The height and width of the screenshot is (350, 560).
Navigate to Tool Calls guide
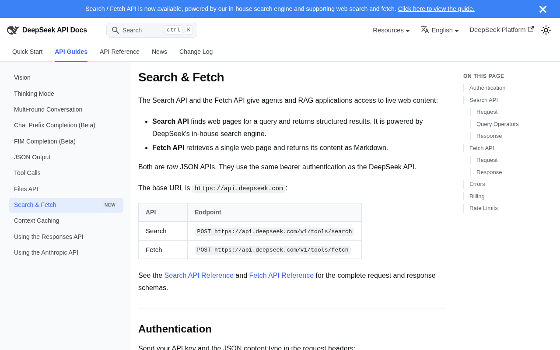coord(66,173)
